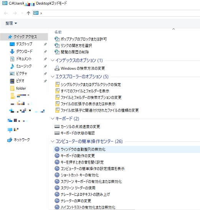
Task: Expand the address bar path chevron
Action: tap(41, 13)
